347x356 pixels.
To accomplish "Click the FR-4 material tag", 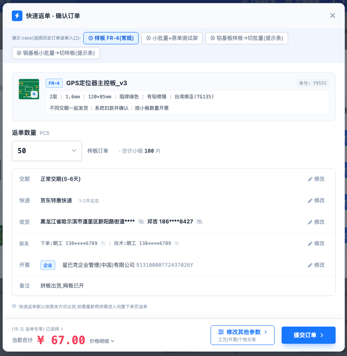I will (54, 83).
